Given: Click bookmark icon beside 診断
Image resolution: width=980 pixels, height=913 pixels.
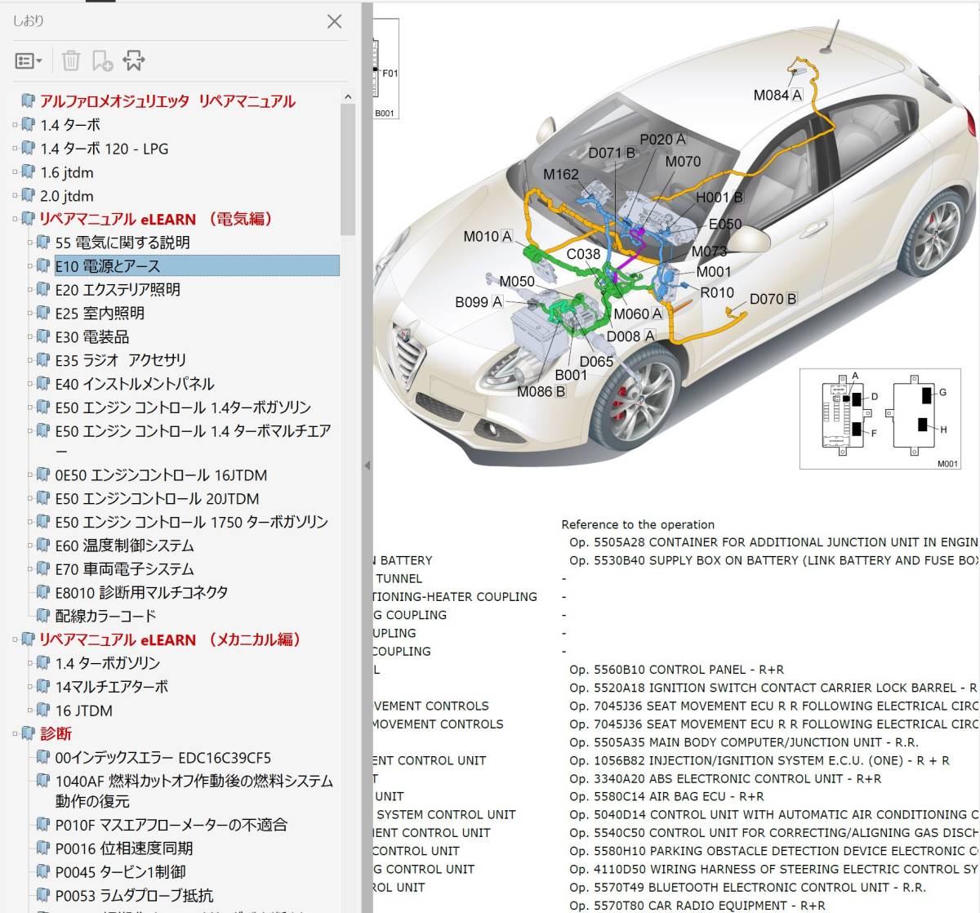Looking at the screenshot, I should tap(29, 733).
